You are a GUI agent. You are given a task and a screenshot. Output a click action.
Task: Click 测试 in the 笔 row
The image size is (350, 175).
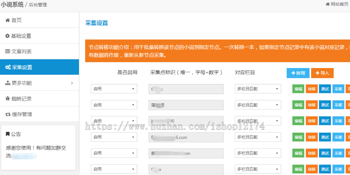[325, 105]
